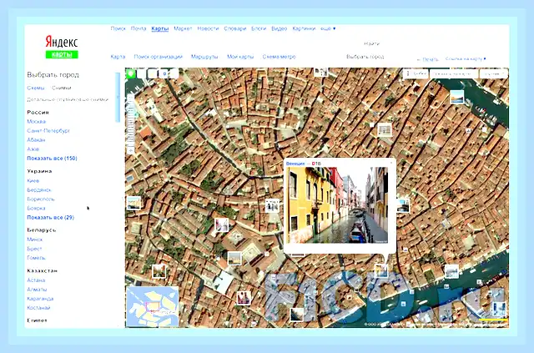534x353 pixels.
Task: Select the city Караганда
Action: point(40,299)
